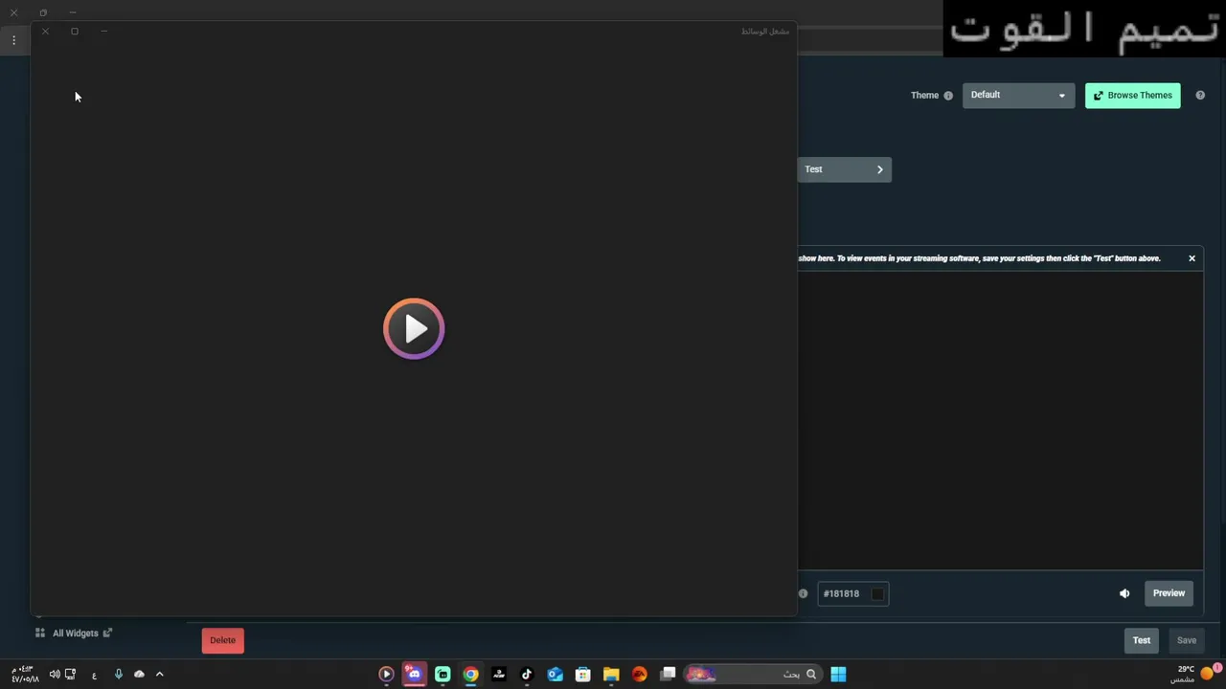Image resolution: width=1226 pixels, height=689 pixels.
Task: Click the microphone tray icon
Action: coord(119,675)
